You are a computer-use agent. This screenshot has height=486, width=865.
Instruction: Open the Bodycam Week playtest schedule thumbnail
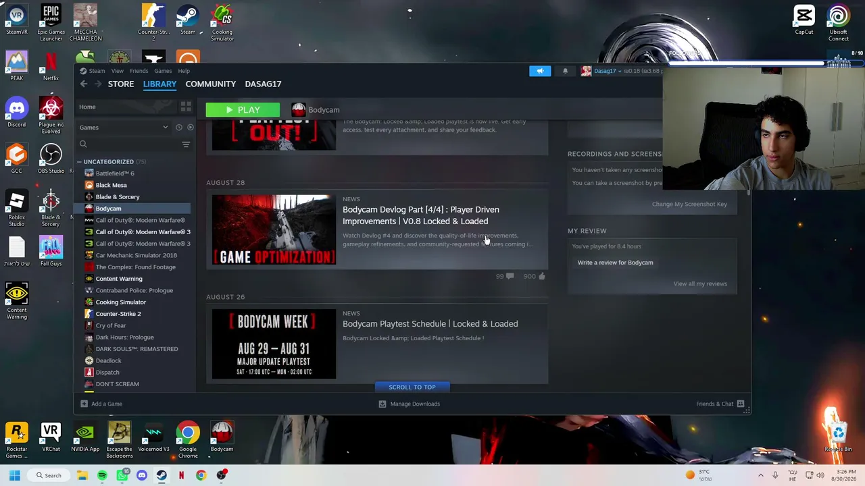(x=274, y=344)
